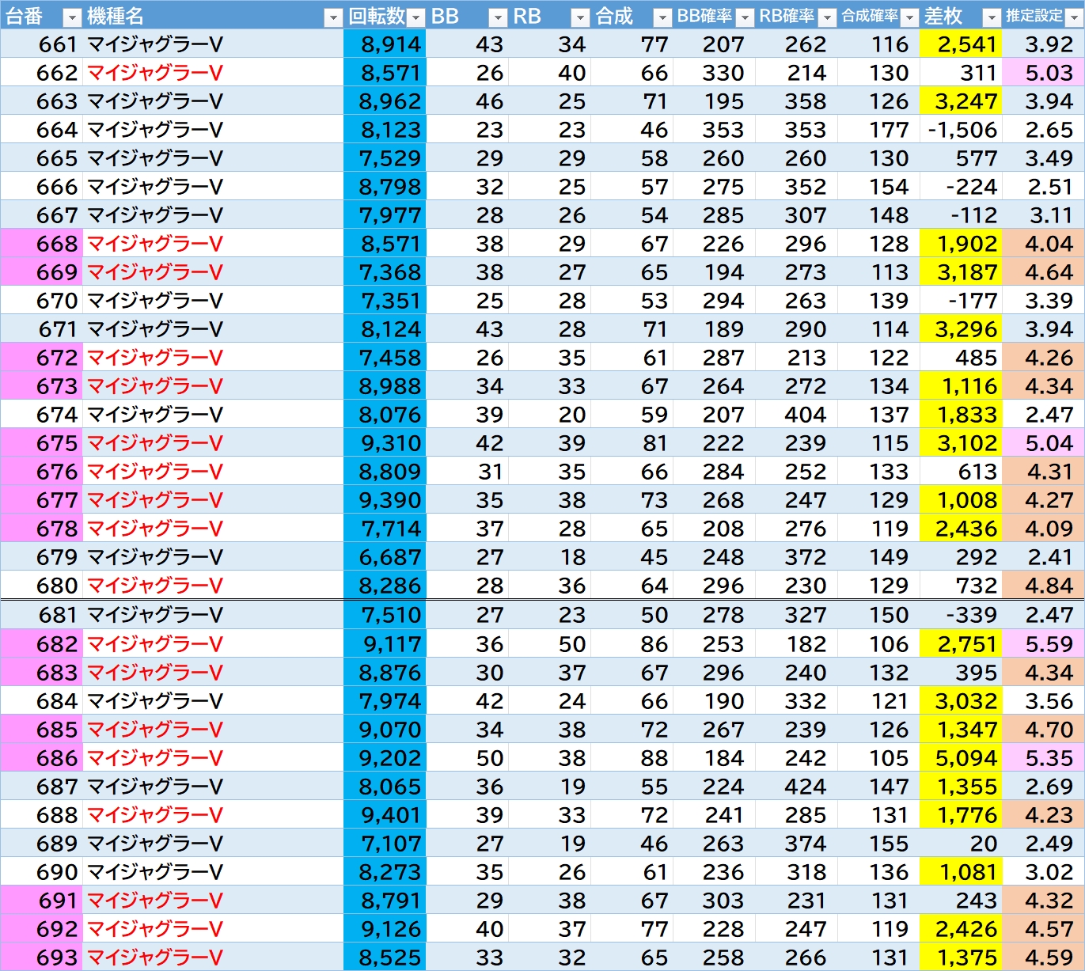1085x971 pixels.
Task: Select the 推定設定 cell showing 4.84
Action: click(1043, 586)
